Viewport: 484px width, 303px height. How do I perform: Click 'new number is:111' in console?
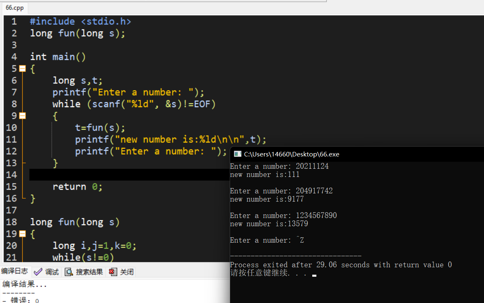click(265, 174)
